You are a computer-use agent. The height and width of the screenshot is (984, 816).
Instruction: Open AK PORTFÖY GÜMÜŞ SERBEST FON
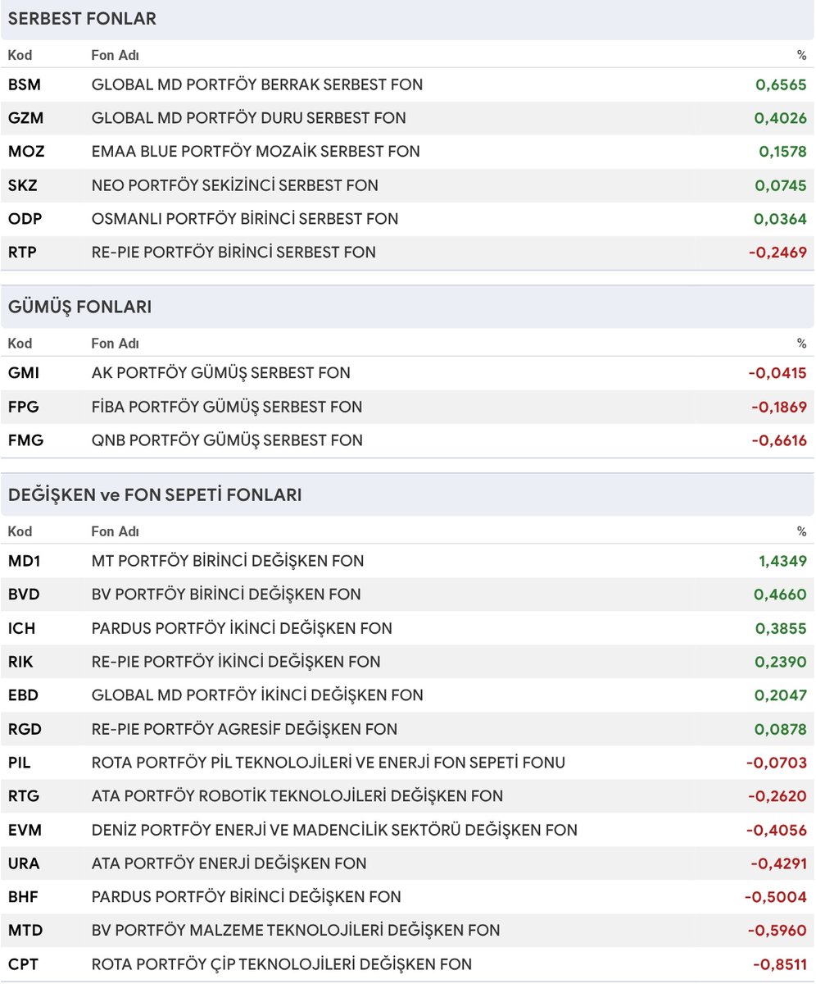221,373
